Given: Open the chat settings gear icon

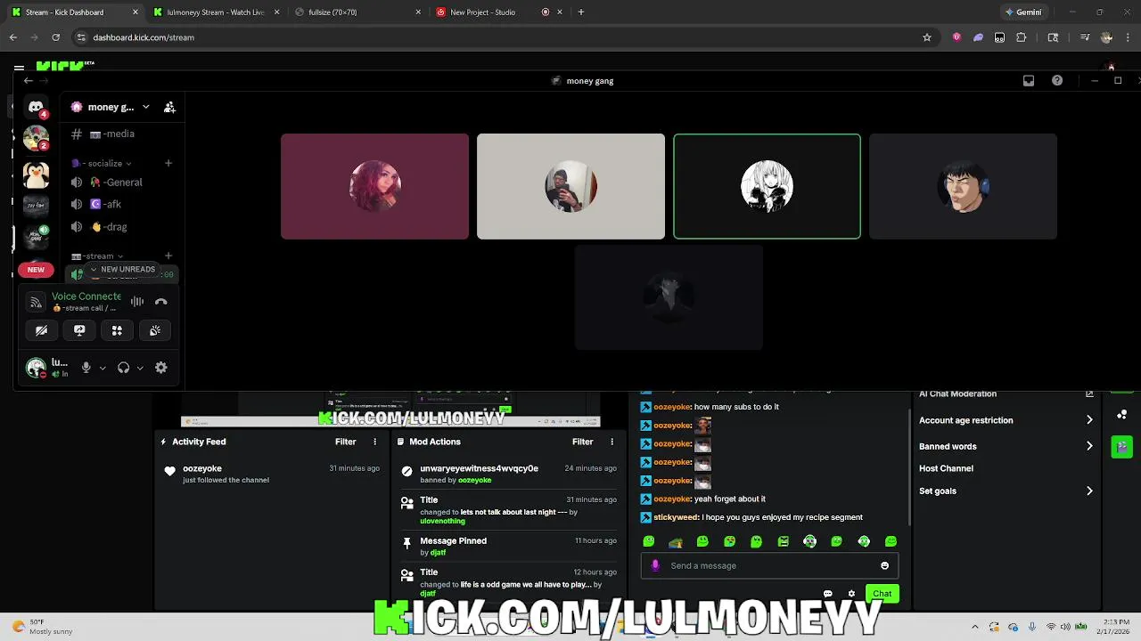Looking at the screenshot, I should click(x=851, y=594).
